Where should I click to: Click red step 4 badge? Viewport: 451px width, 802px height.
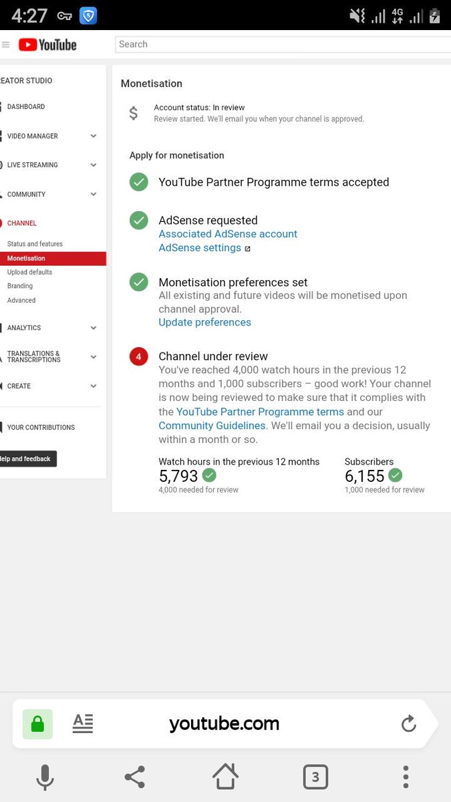(139, 357)
